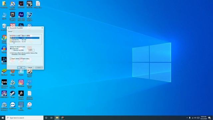The image size is (213, 120).
Task: Select the second Local Disk row in list
Action: tap(25, 40)
